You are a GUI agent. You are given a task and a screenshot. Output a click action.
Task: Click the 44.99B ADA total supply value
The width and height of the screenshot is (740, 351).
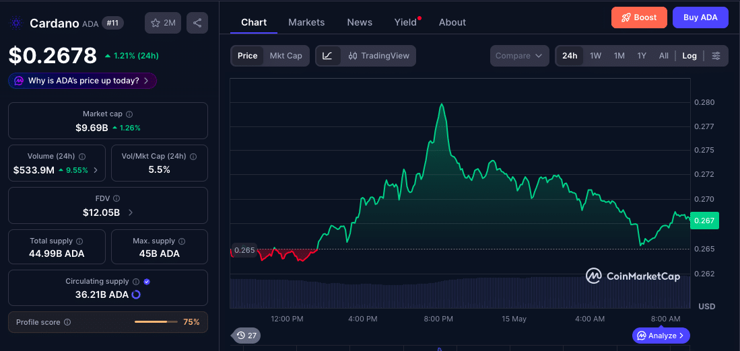pyautogui.click(x=57, y=254)
